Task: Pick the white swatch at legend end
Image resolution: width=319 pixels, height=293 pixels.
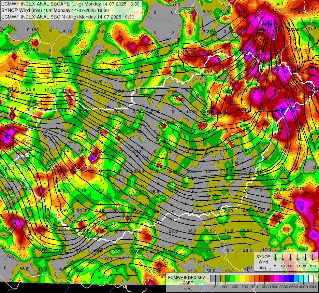Action: 311,278
